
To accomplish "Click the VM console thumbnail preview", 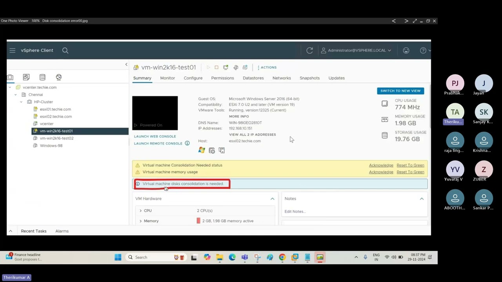I will coord(155,113).
